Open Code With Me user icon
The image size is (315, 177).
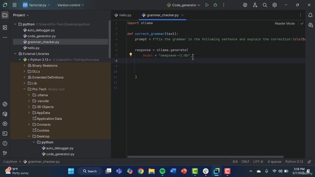[255, 5]
